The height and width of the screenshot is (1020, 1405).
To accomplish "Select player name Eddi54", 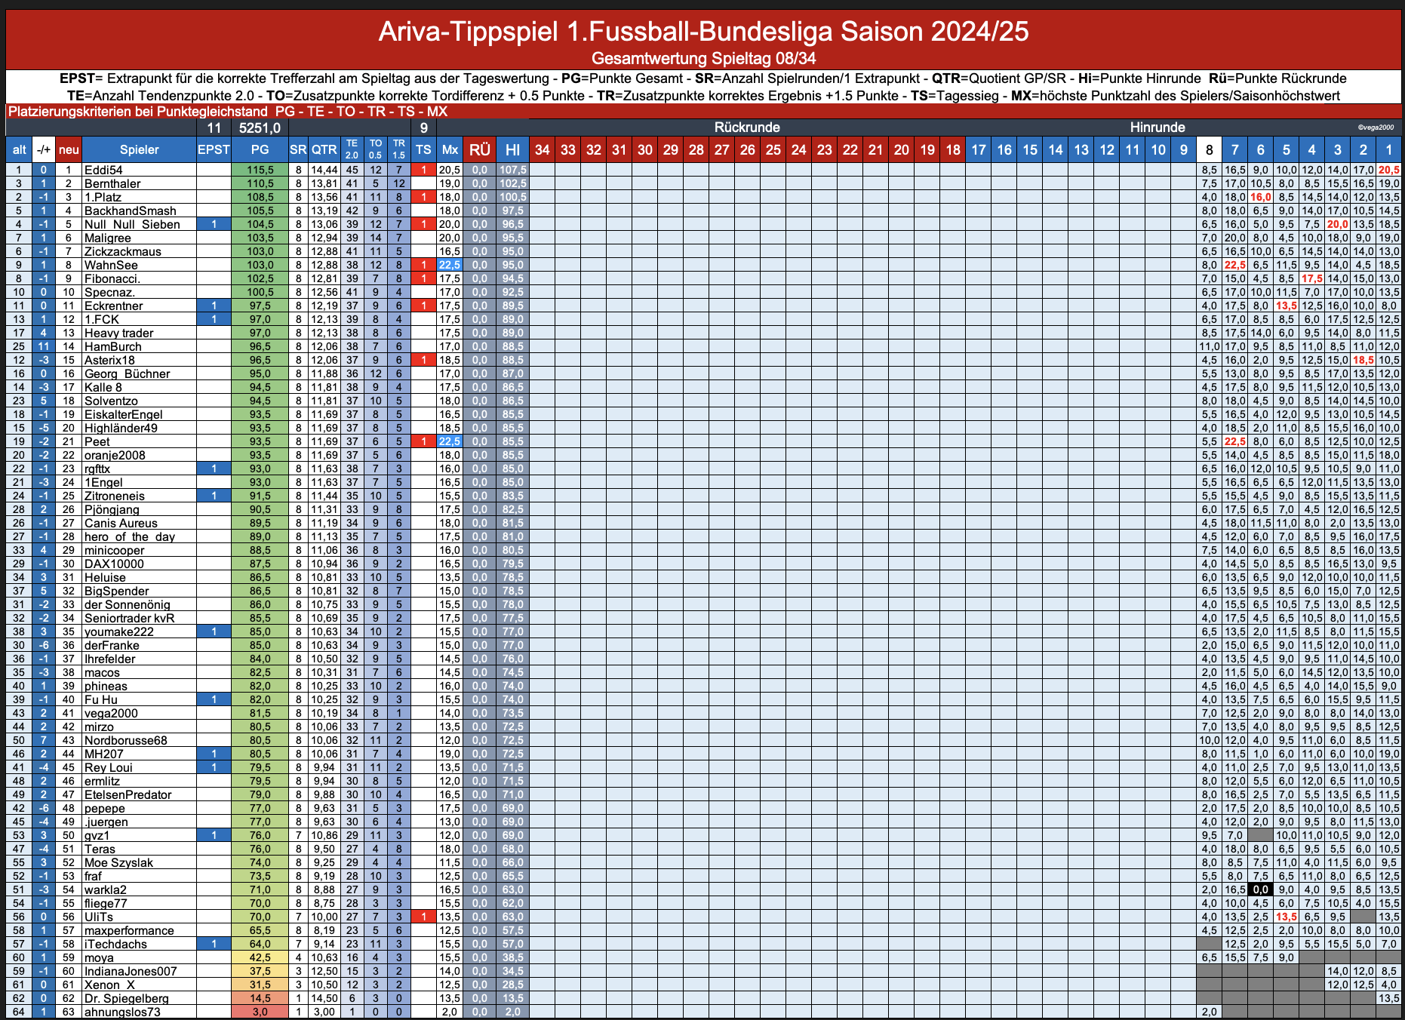I will pyautogui.click(x=103, y=170).
